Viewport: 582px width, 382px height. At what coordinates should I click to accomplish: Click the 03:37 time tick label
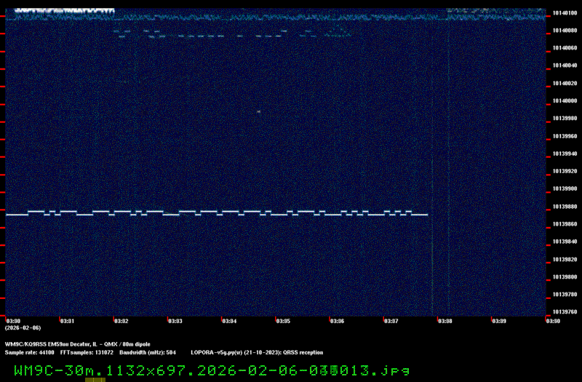tap(391, 321)
